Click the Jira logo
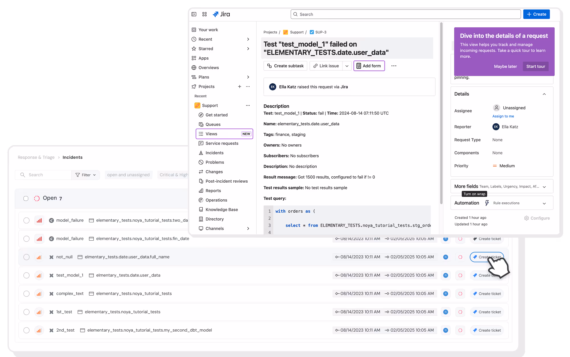Image resolution: width=570 pixels, height=357 pixels. (x=221, y=14)
